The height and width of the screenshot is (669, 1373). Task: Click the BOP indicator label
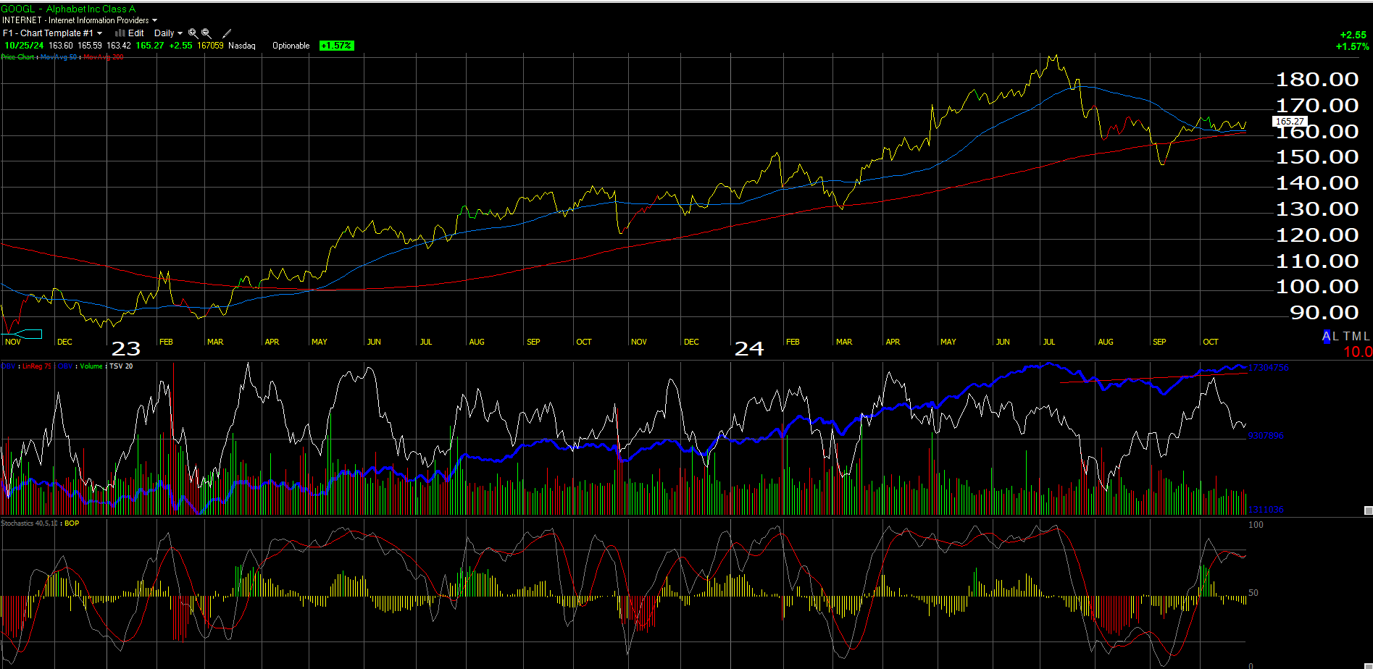pos(72,523)
